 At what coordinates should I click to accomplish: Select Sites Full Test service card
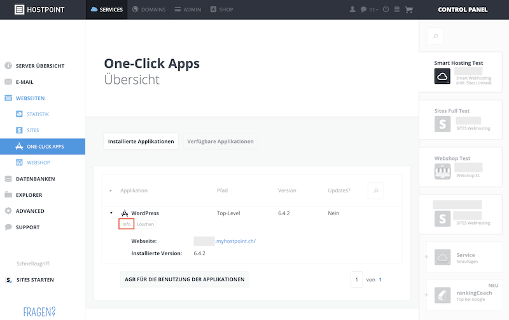(x=461, y=120)
